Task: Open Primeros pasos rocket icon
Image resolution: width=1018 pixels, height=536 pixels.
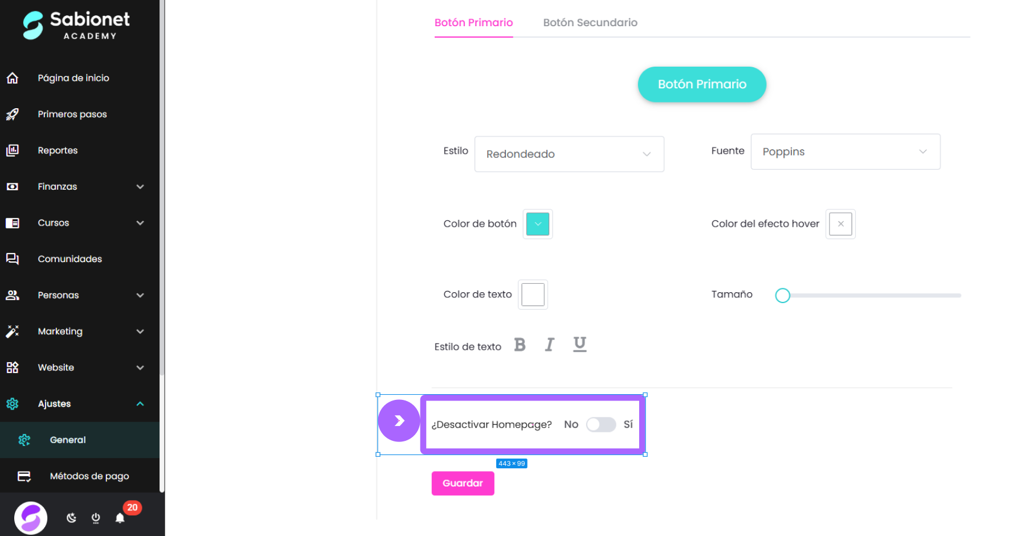Action: click(13, 114)
